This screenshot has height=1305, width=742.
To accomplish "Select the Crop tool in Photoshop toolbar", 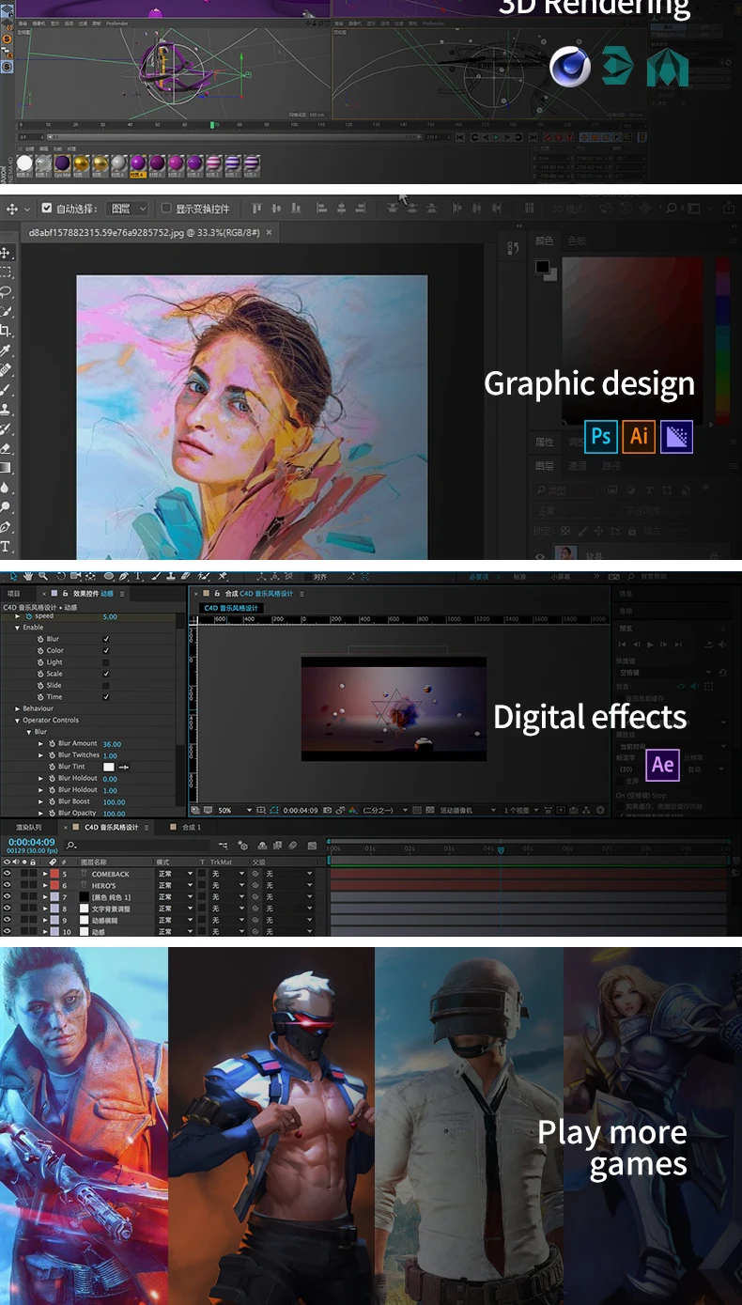I will (6, 331).
